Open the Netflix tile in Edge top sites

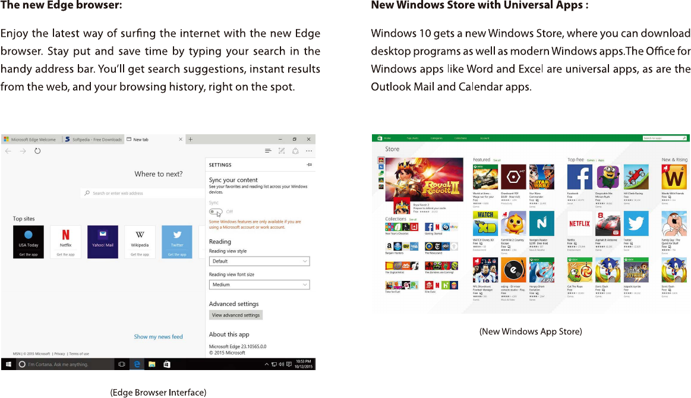tap(66, 242)
